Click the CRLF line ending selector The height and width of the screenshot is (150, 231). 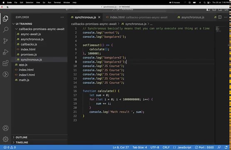[x=166, y=147]
